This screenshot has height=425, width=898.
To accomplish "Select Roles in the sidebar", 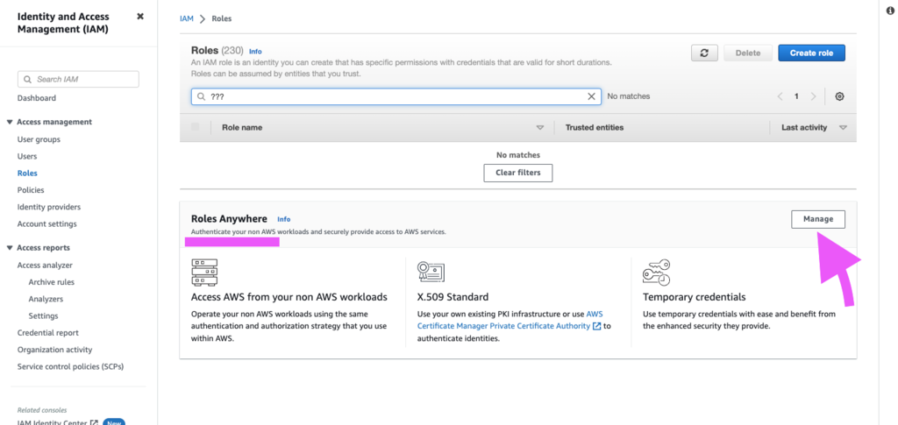I will (x=27, y=173).
